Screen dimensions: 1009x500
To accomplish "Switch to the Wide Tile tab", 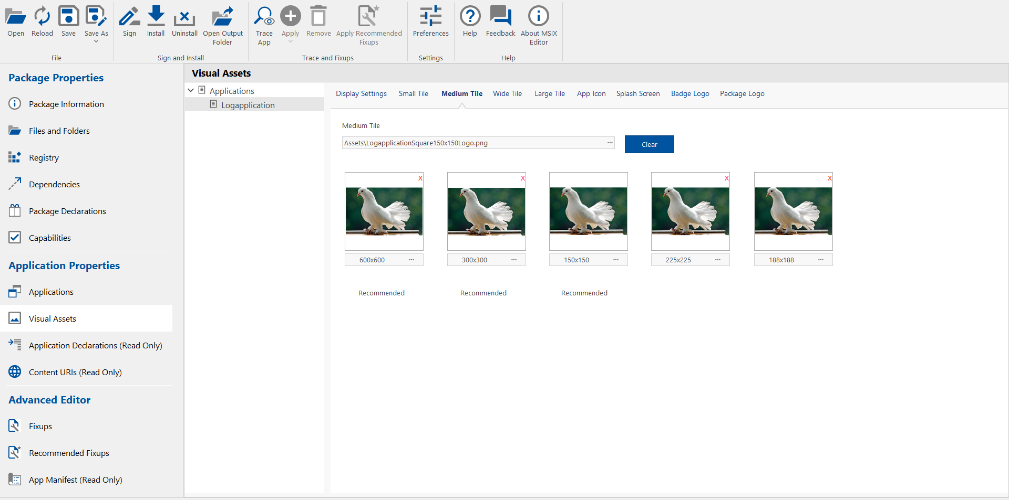I will [507, 94].
